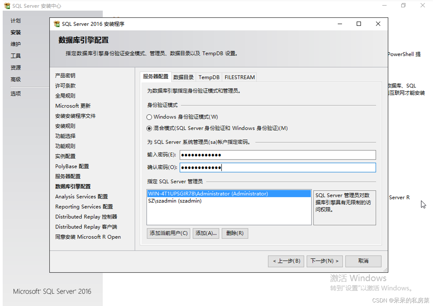The image size is (434, 306).
Task: Switch to the 数据目录 tab
Action: (x=183, y=77)
